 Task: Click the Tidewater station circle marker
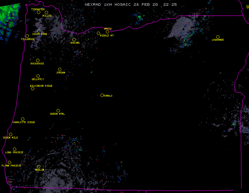(38, 12)
